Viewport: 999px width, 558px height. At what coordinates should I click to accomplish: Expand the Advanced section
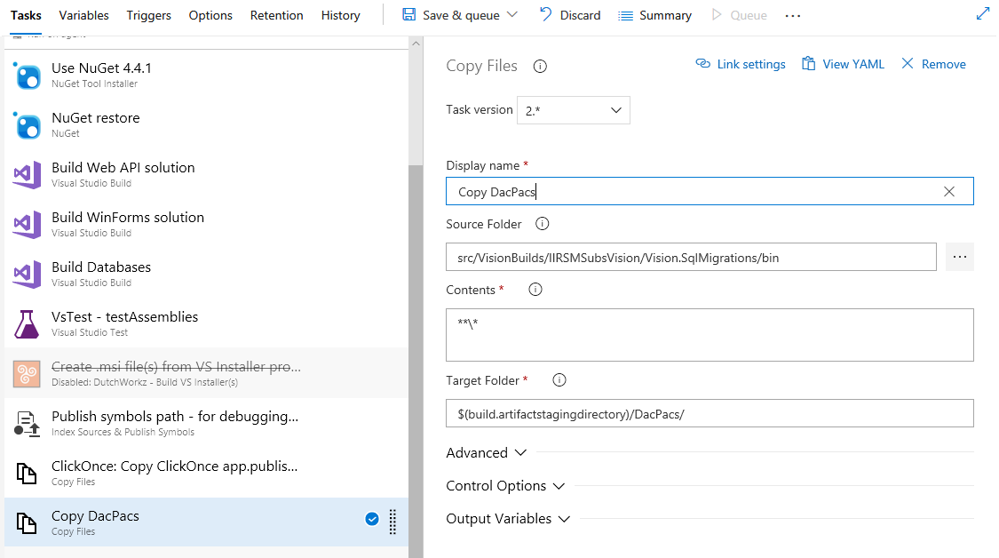point(487,453)
